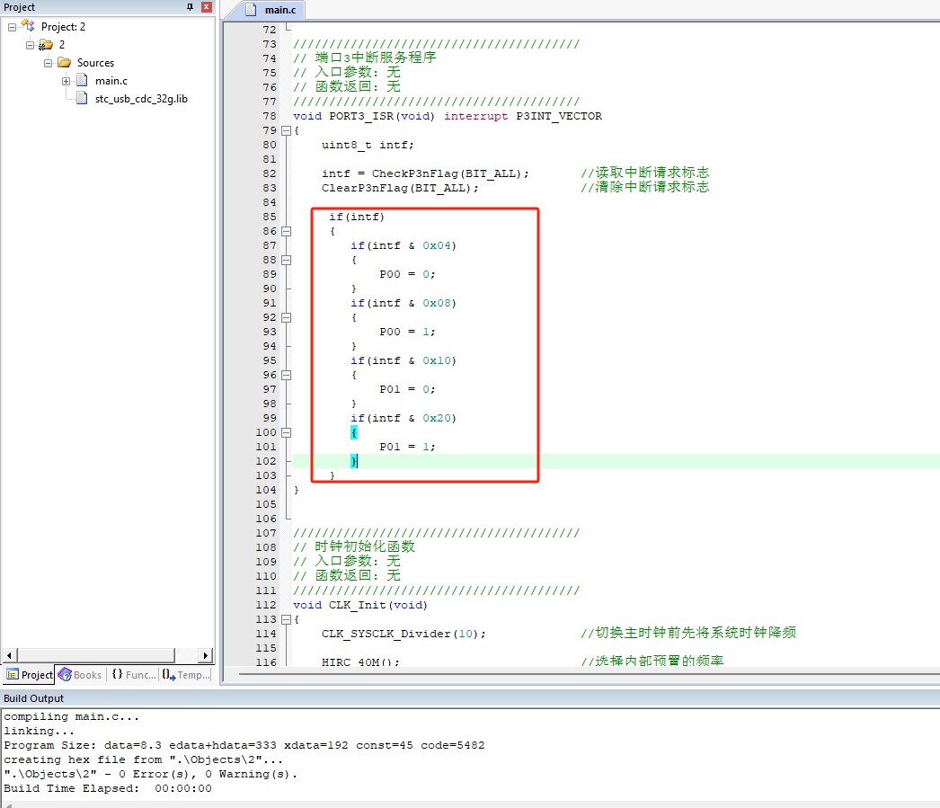Click the comment '// 时钟初始化函数'

[x=354, y=547]
